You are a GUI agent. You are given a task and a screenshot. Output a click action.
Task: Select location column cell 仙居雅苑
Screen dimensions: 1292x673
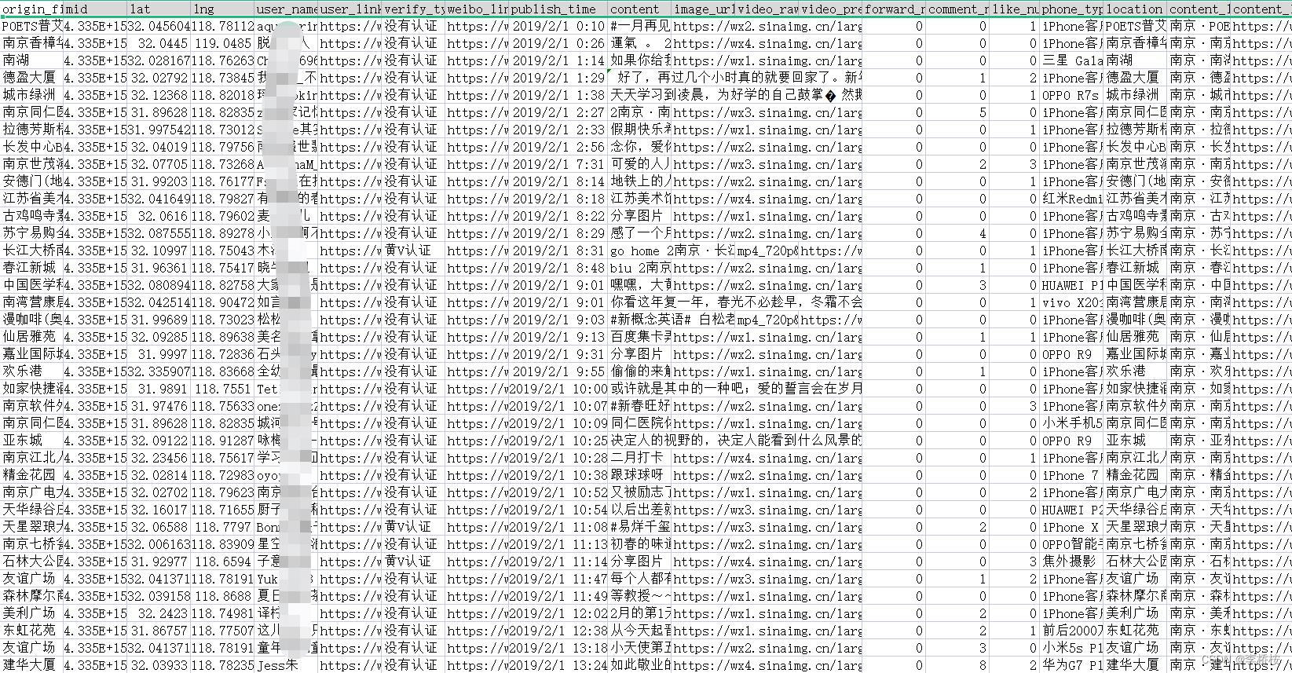click(x=1135, y=337)
